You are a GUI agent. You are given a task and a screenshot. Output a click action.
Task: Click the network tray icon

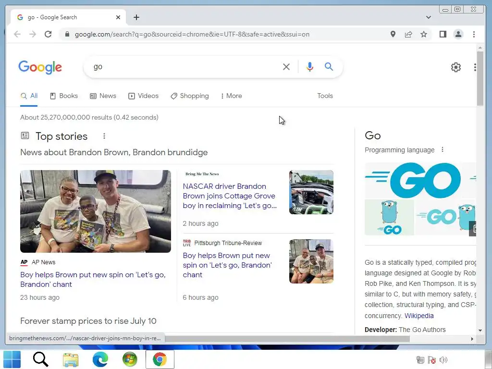(x=420, y=360)
